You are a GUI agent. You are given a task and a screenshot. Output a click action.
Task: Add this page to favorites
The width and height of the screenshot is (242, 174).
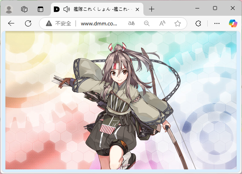178,23
